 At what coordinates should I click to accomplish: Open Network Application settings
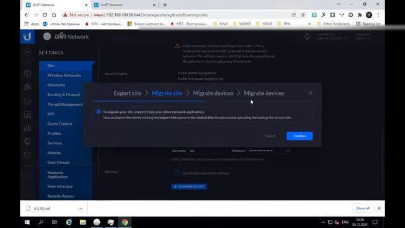(x=58, y=175)
